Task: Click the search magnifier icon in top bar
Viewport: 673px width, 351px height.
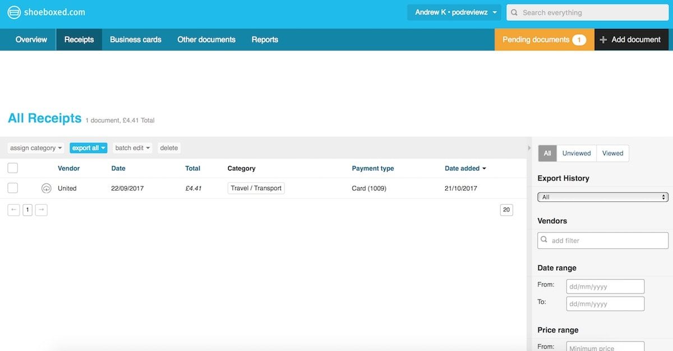Action: click(x=514, y=12)
